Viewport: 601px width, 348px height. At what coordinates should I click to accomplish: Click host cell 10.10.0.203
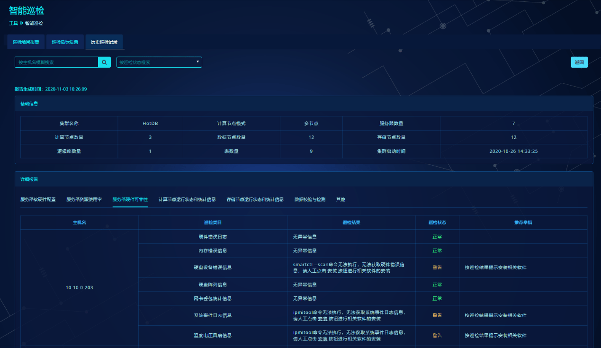click(x=80, y=288)
